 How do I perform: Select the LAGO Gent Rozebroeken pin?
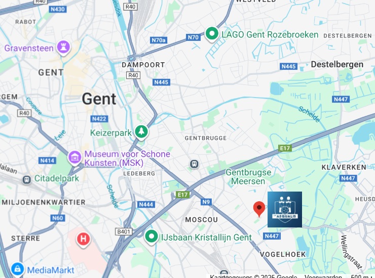pos(212,34)
